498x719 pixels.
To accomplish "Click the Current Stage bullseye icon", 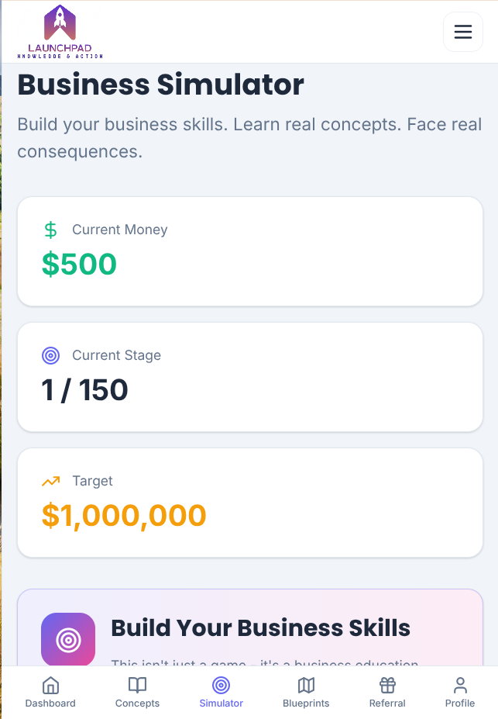I will coord(51,355).
